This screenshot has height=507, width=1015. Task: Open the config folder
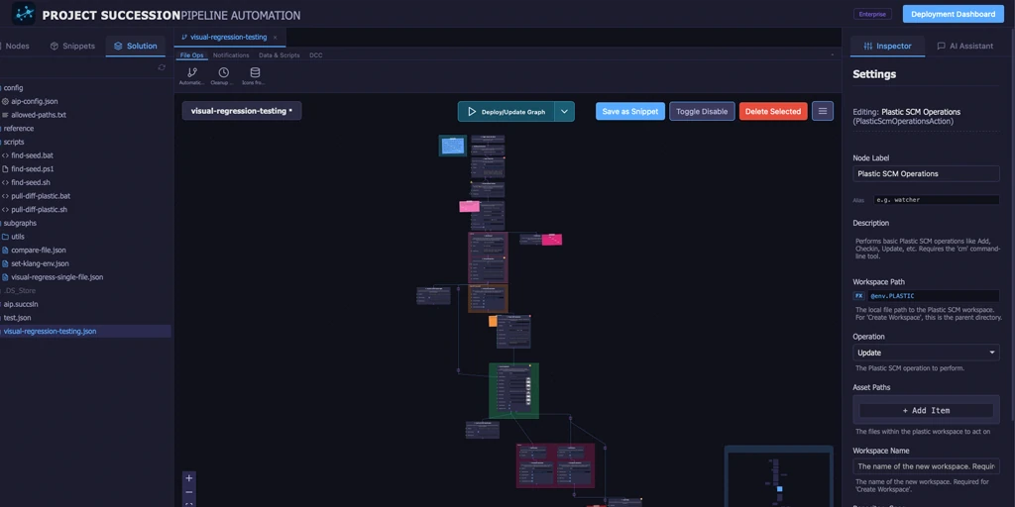point(13,88)
